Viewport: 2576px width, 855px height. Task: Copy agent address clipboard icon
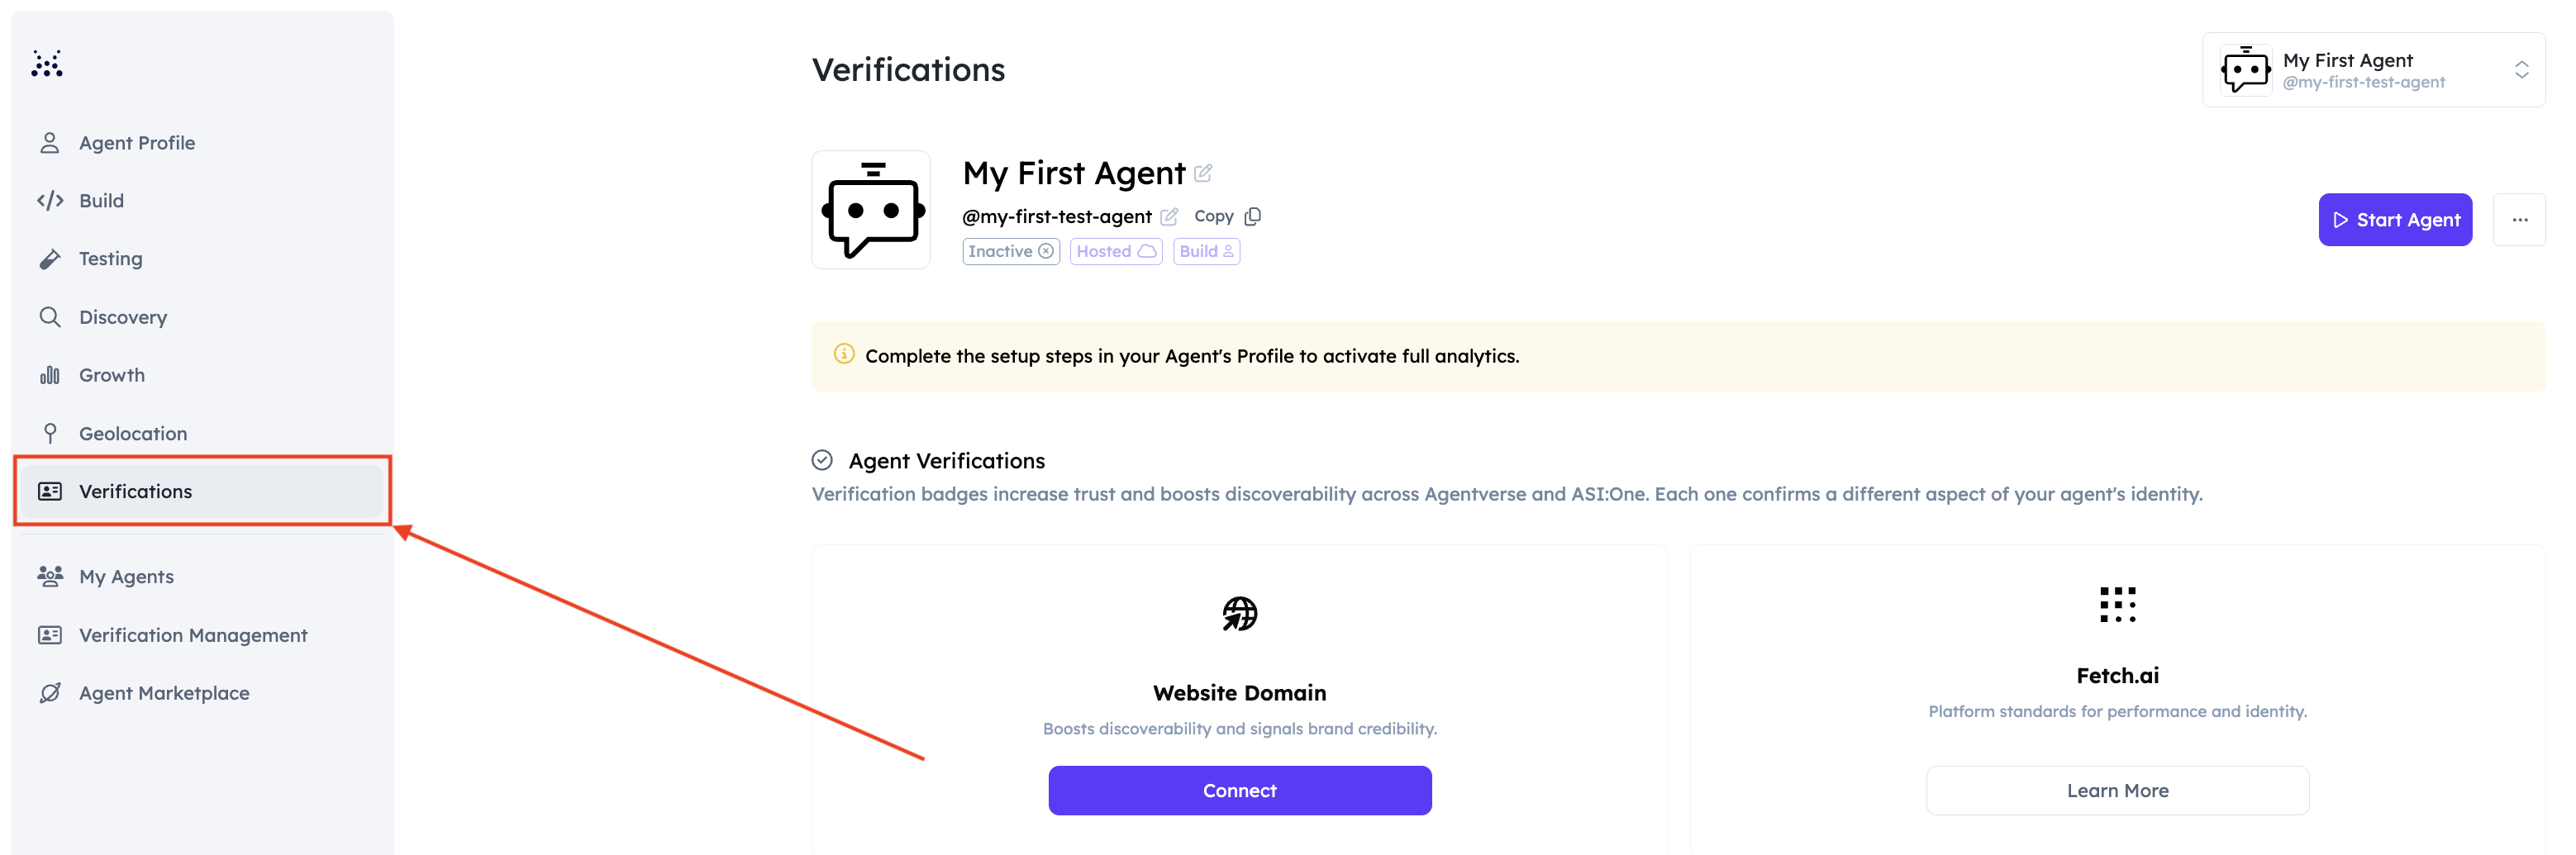tap(1253, 216)
